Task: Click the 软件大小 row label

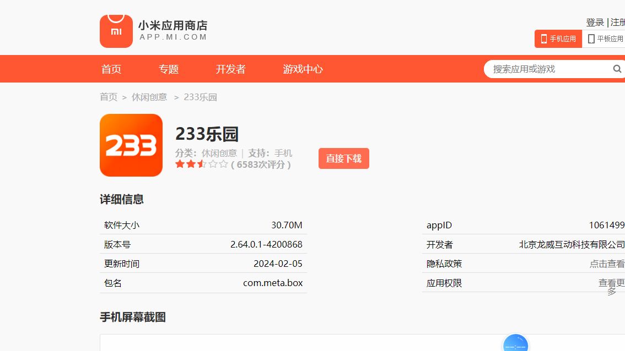Action: click(x=122, y=225)
